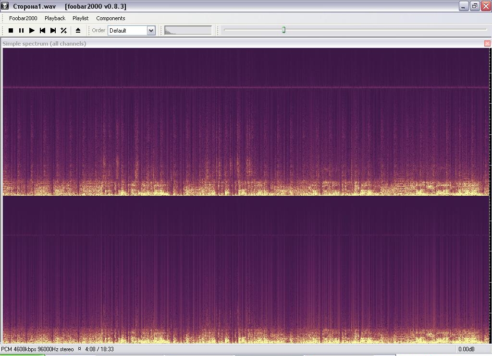492x356 pixels.
Task: Skip to the previous track
Action: (x=42, y=30)
